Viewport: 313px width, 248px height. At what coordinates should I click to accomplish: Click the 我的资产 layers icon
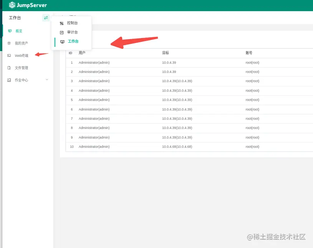9,43
